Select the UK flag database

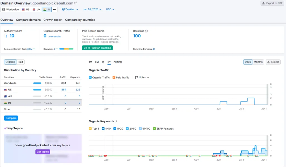click(x=36, y=9)
